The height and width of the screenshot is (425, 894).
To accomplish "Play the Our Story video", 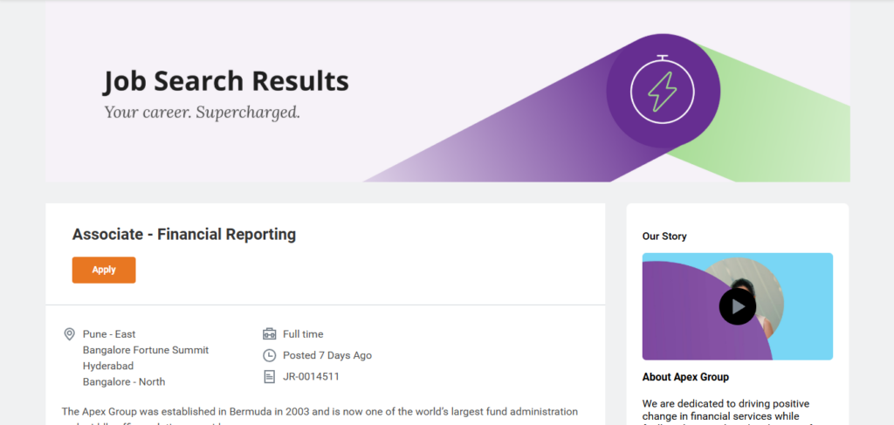I will click(x=737, y=306).
